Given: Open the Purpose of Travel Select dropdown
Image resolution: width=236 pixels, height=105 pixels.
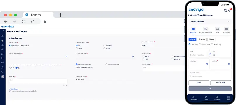Looking at the screenshot, I should click(163, 45).
